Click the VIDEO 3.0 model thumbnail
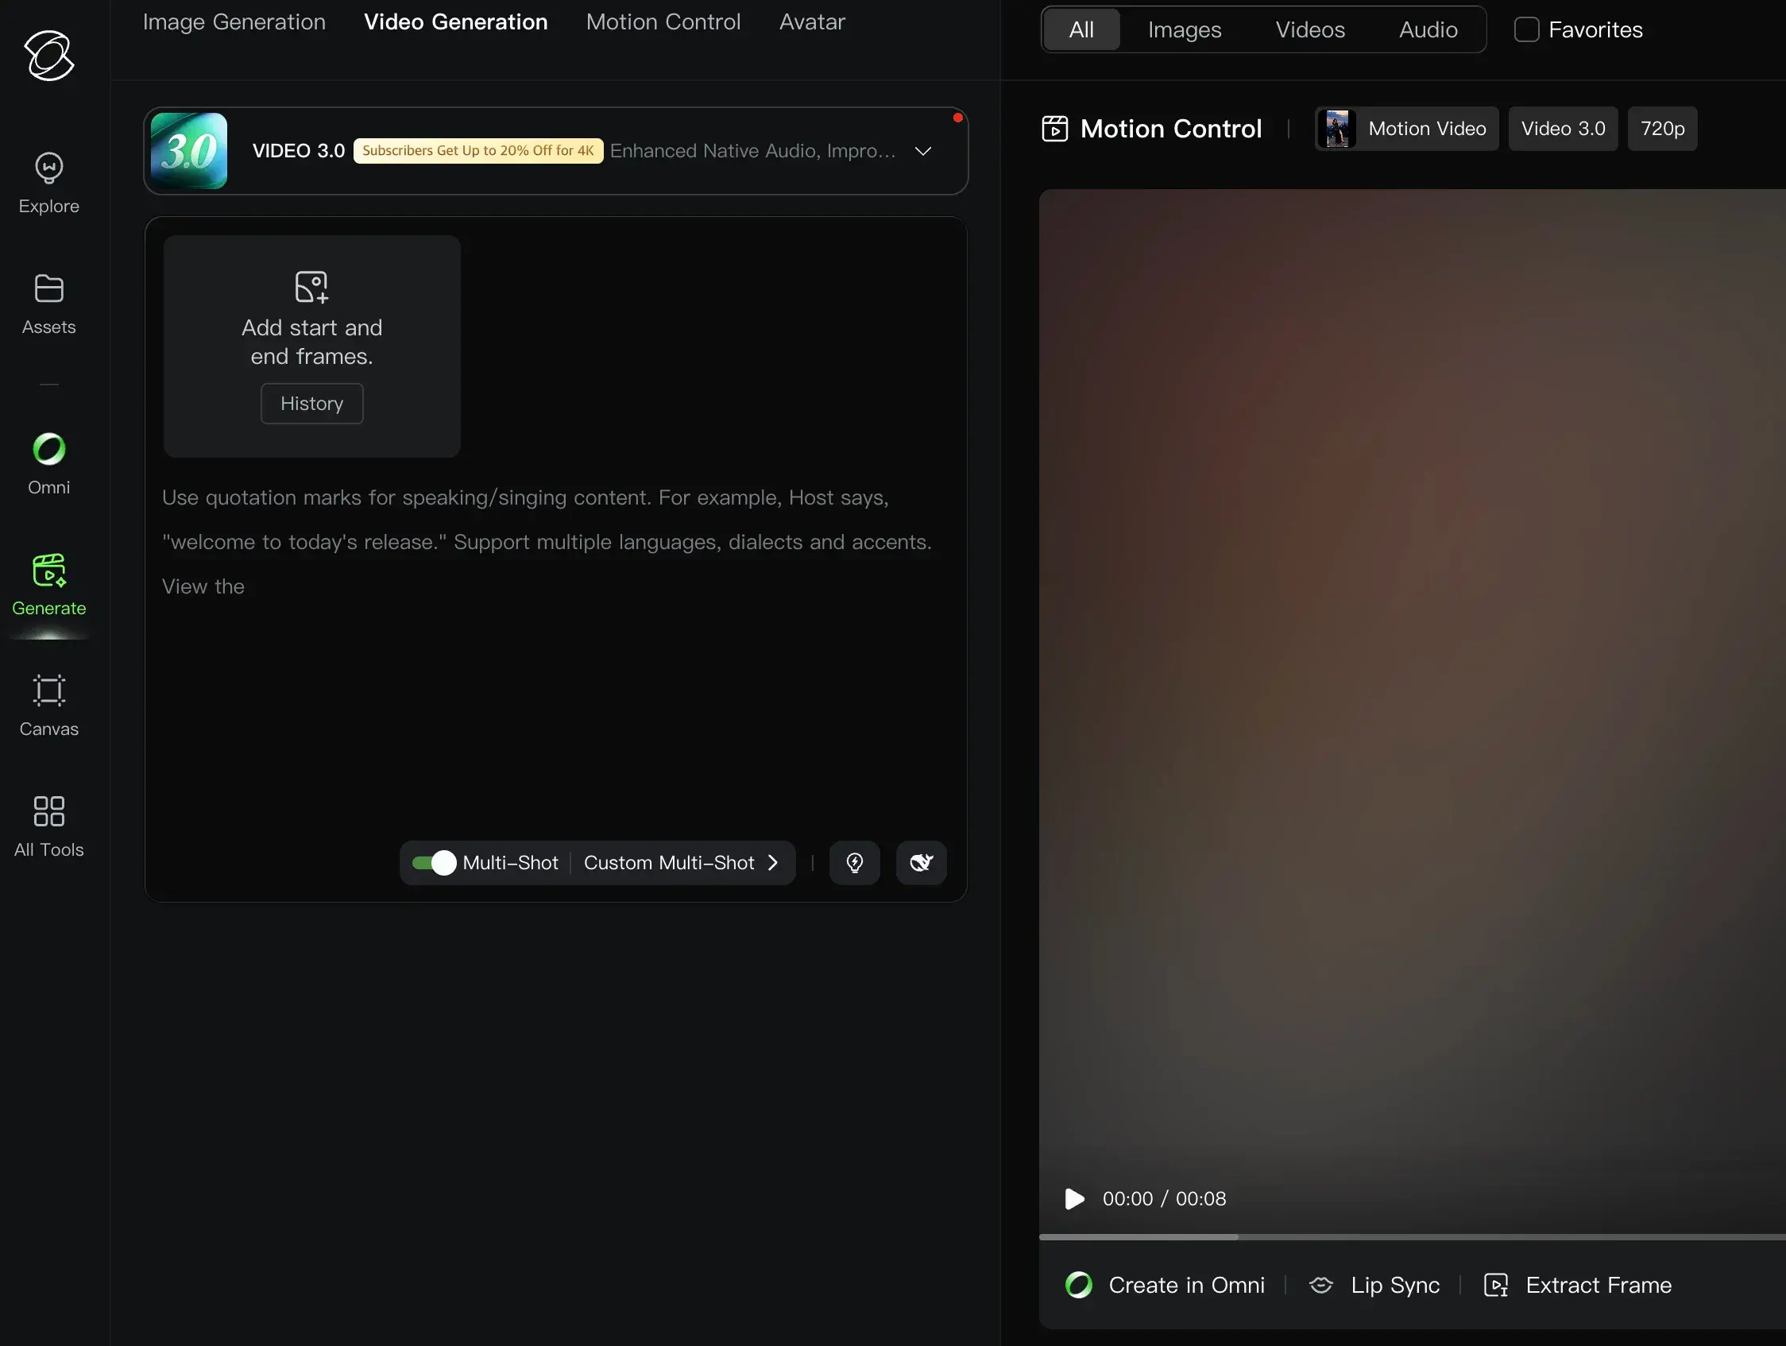Screen dimensions: 1786x1346 pyautogui.click(x=189, y=151)
